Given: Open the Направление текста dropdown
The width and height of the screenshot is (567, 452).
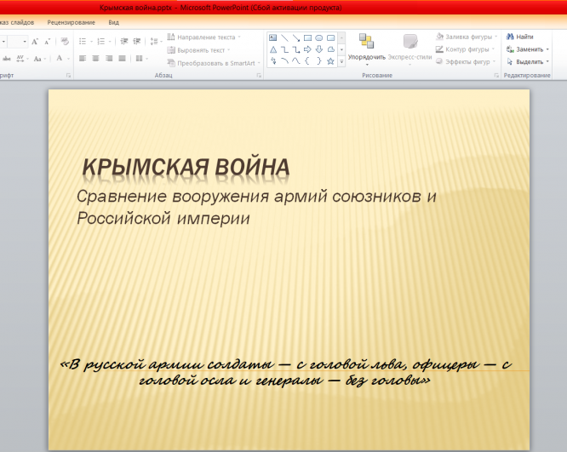Looking at the screenshot, I should [x=204, y=37].
